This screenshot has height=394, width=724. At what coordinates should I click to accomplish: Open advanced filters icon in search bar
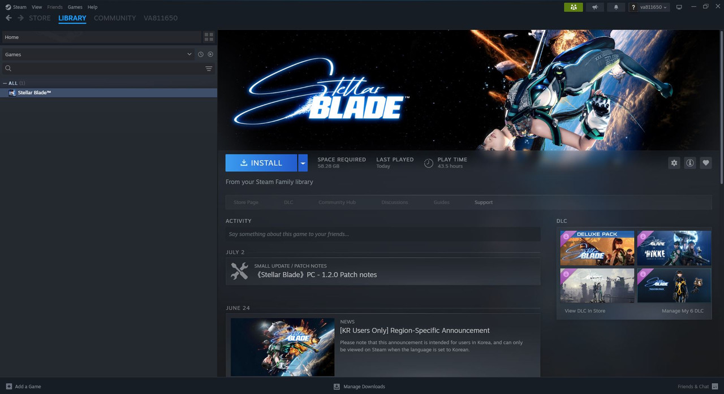pyautogui.click(x=209, y=68)
